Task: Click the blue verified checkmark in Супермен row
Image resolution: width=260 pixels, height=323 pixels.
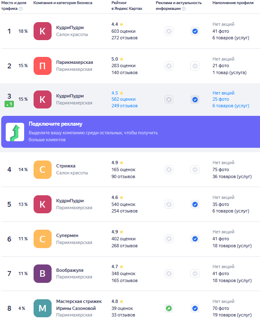Action: coord(195,239)
